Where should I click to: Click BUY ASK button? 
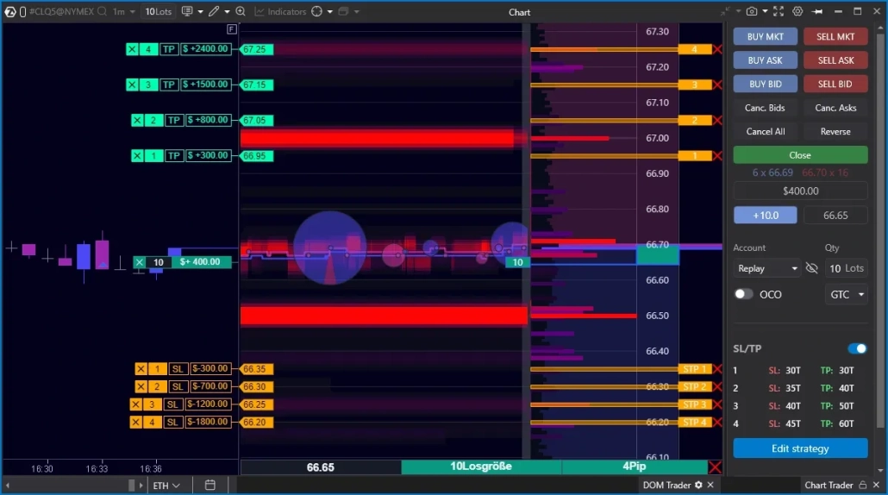click(765, 60)
